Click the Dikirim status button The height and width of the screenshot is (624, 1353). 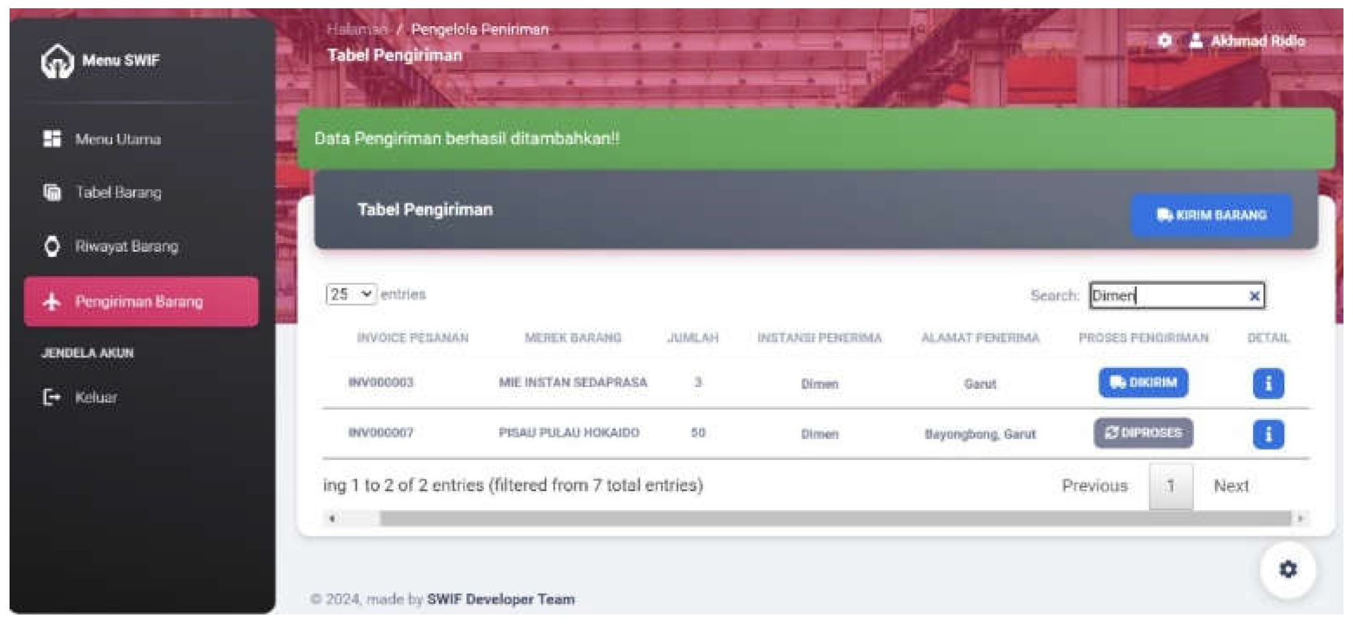pos(1143,383)
